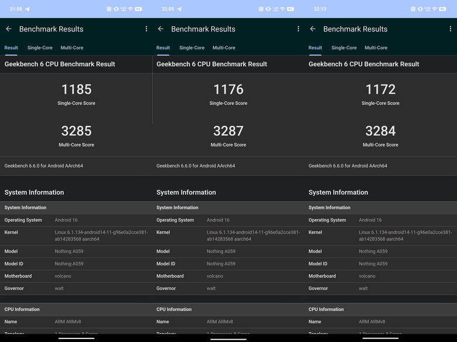Tap back arrow on the 1172-score screen

[313, 29]
